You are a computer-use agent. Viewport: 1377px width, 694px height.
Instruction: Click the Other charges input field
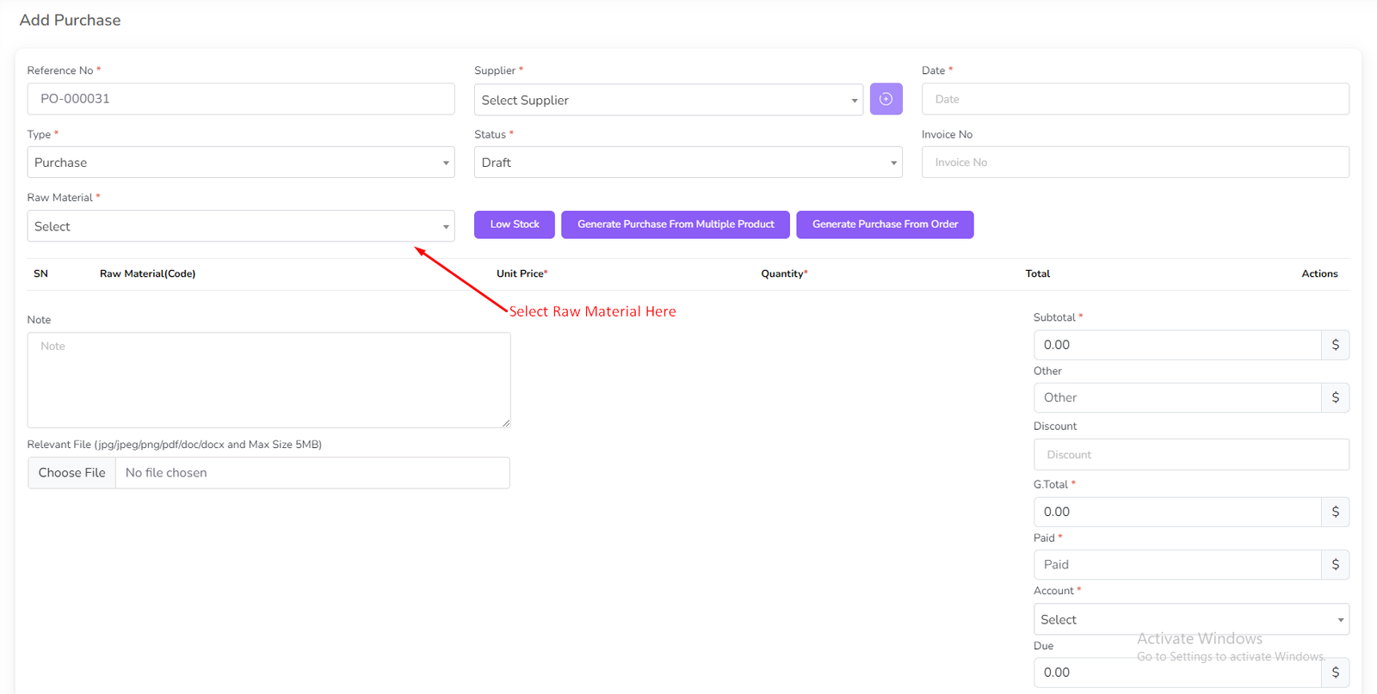pyautogui.click(x=1176, y=397)
